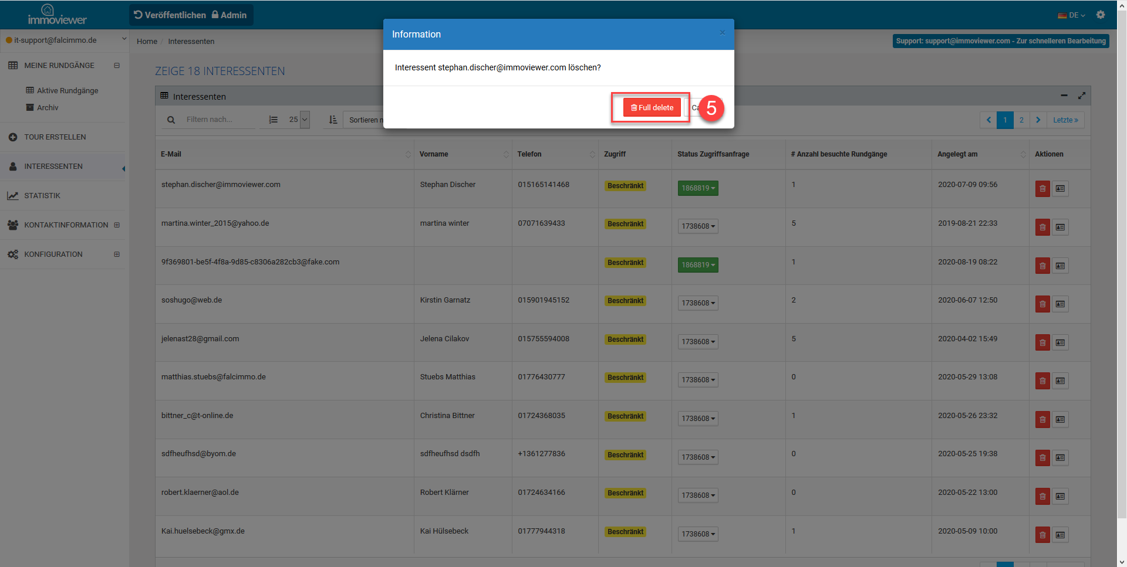1127x567 pixels.
Task: Close the Information dialog with X
Action: [722, 33]
